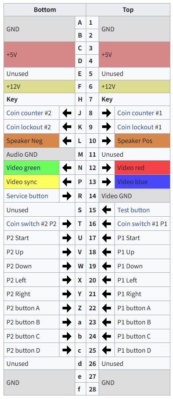Click the right arrow beside Service button
173x399 pixels.
[67, 196]
